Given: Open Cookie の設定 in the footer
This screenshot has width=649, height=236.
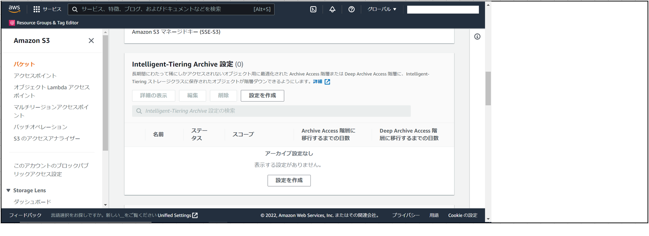Looking at the screenshot, I should [x=463, y=215].
